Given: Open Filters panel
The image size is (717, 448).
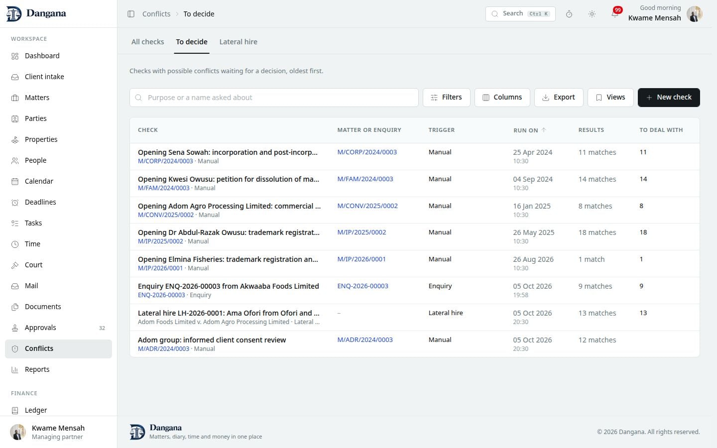Looking at the screenshot, I should 447,98.
